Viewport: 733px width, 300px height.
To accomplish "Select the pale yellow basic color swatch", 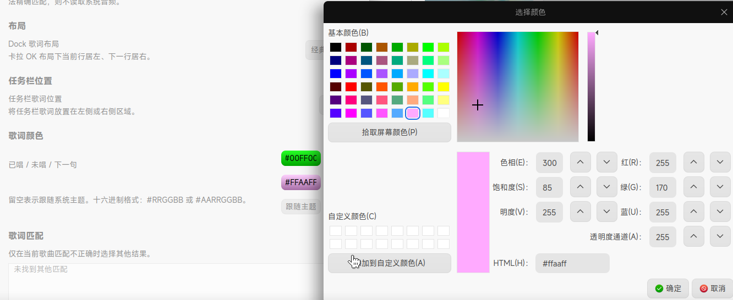I will coord(444,100).
